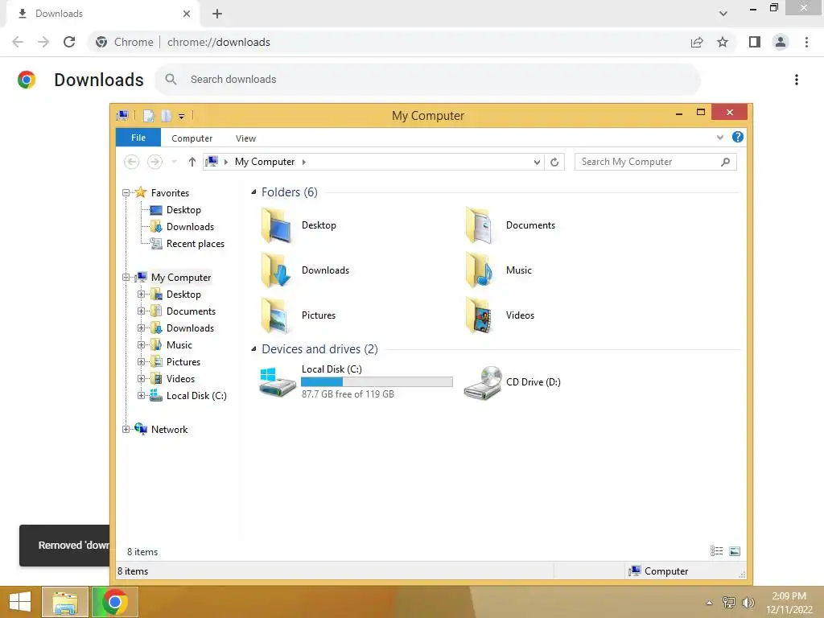Expand the Local Disk (C:) tree node
The height and width of the screenshot is (618, 824).
click(141, 396)
